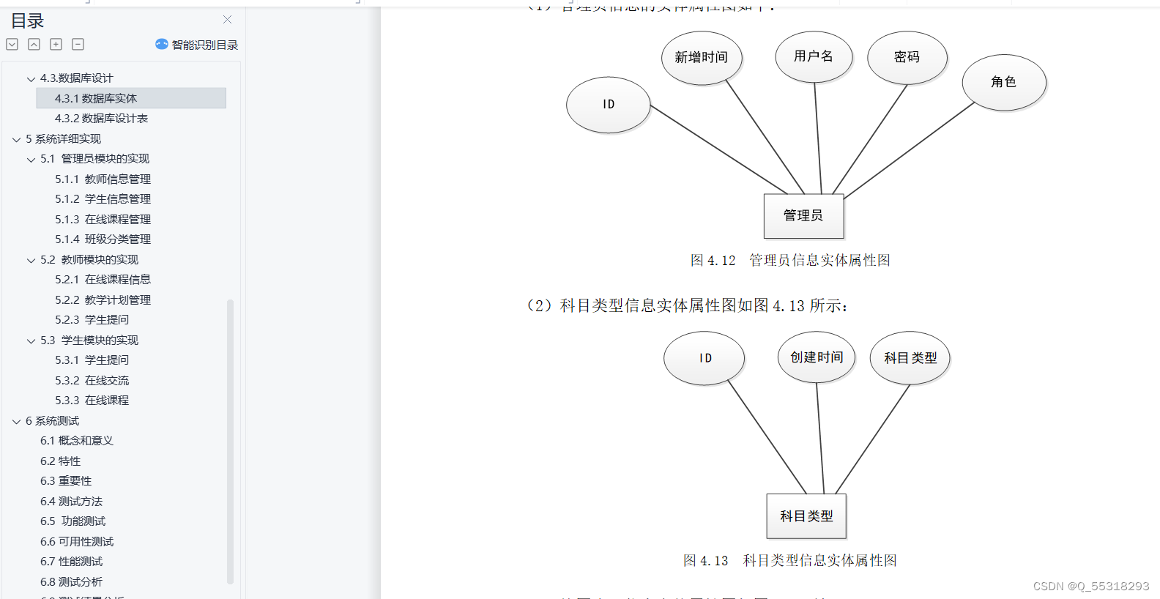
Task: Close the 目录 outline panel
Action: [227, 20]
